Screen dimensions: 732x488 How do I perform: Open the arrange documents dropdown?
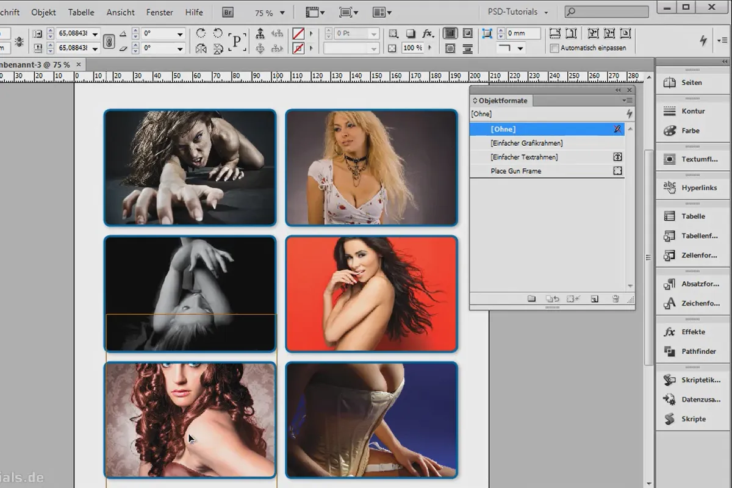[x=382, y=12]
